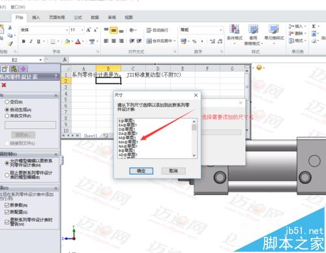Toggle warn when updating design table checkbox

coord(7,222)
